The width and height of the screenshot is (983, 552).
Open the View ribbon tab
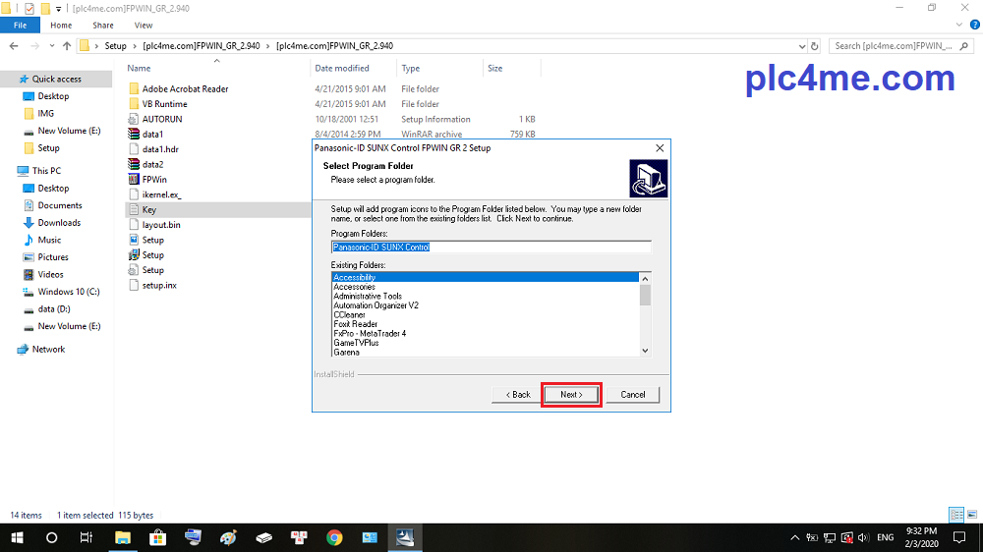point(144,25)
